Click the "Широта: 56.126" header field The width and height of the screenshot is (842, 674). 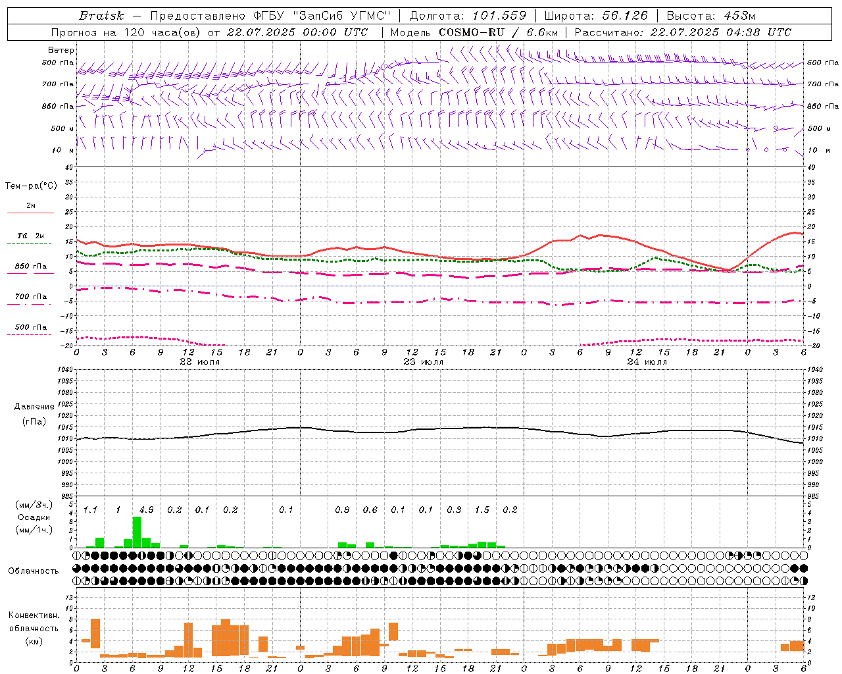(x=596, y=16)
